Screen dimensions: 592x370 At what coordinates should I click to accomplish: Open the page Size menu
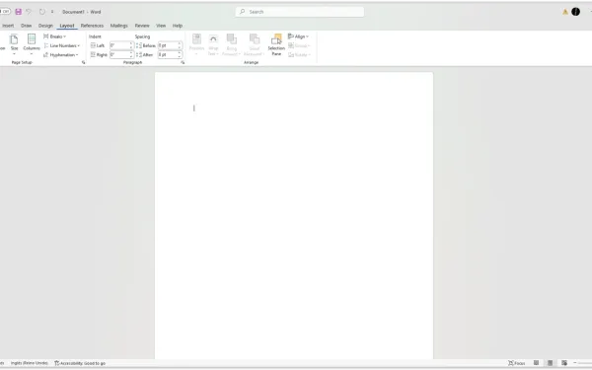14,44
